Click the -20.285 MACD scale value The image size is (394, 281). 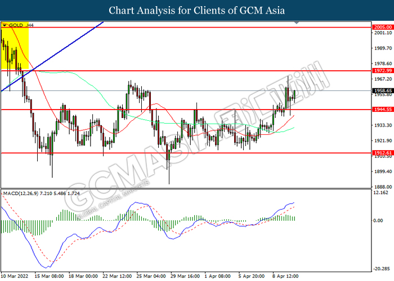pyautogui.click(x=382, y=269)
